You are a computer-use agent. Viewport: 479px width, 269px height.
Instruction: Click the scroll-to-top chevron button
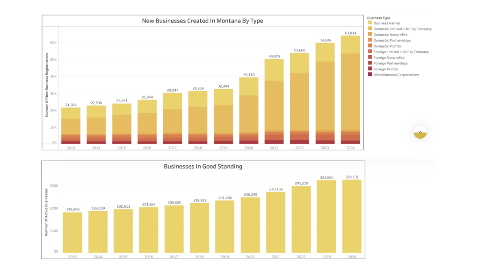click(x=420, y=133)
